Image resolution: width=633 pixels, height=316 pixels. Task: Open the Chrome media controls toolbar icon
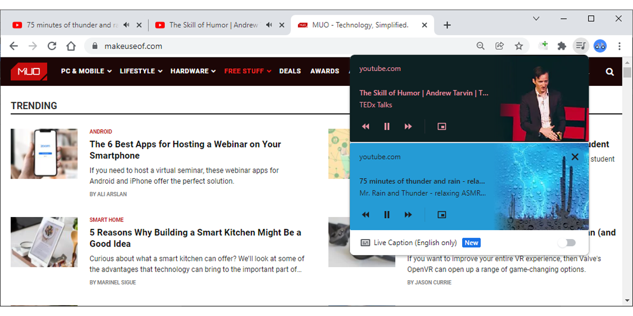(580, 46)
